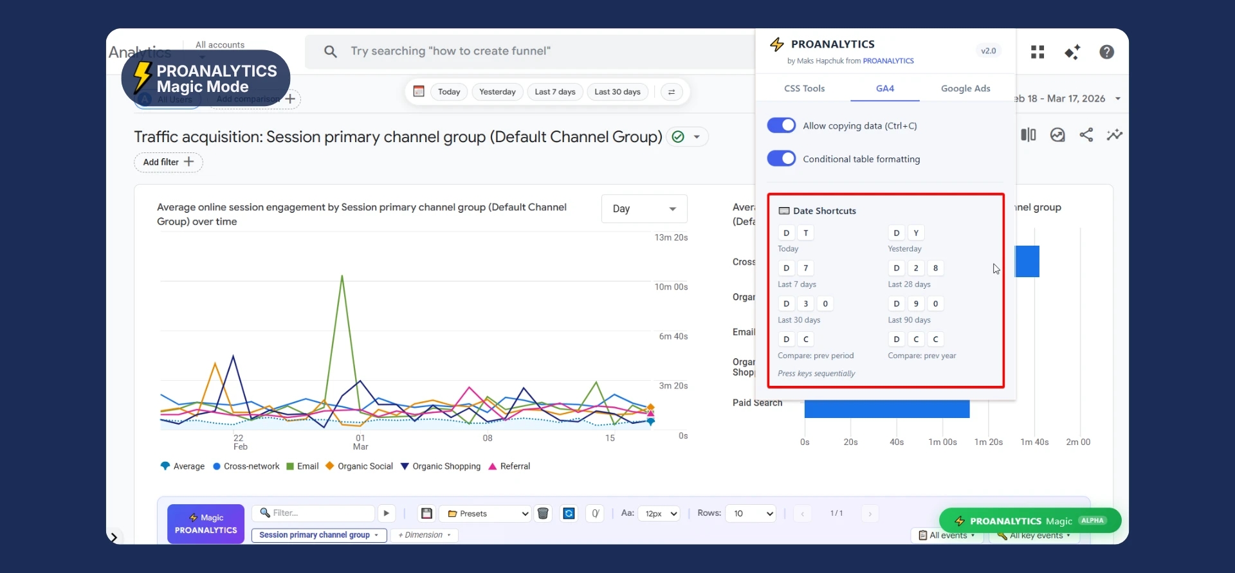Click the save floppy disk icon

[426, 513]
